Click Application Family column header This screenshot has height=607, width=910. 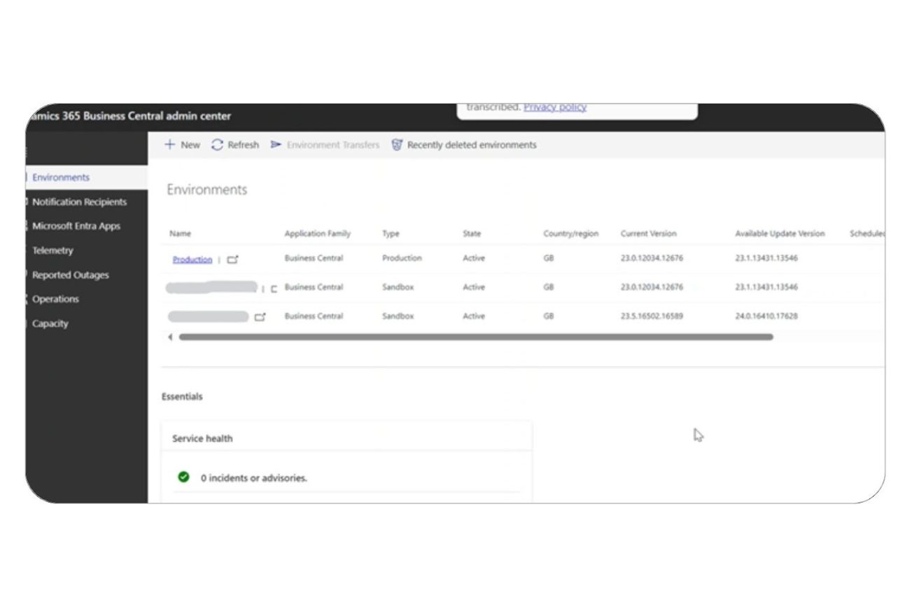click(318, 234)
